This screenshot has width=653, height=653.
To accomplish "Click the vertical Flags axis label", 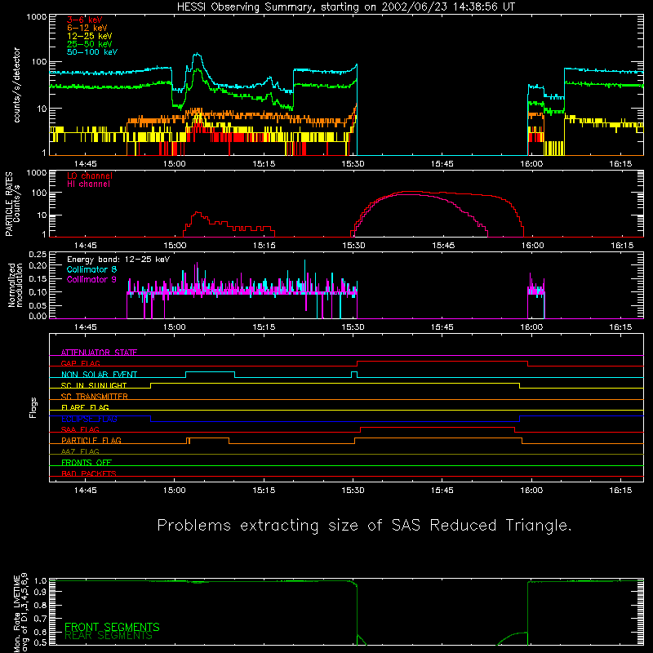I will point(33,407).
